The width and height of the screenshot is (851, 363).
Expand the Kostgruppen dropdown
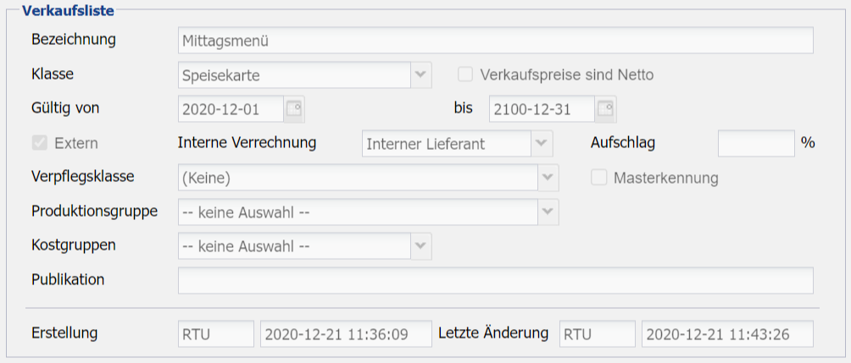[x=421, y=246]
